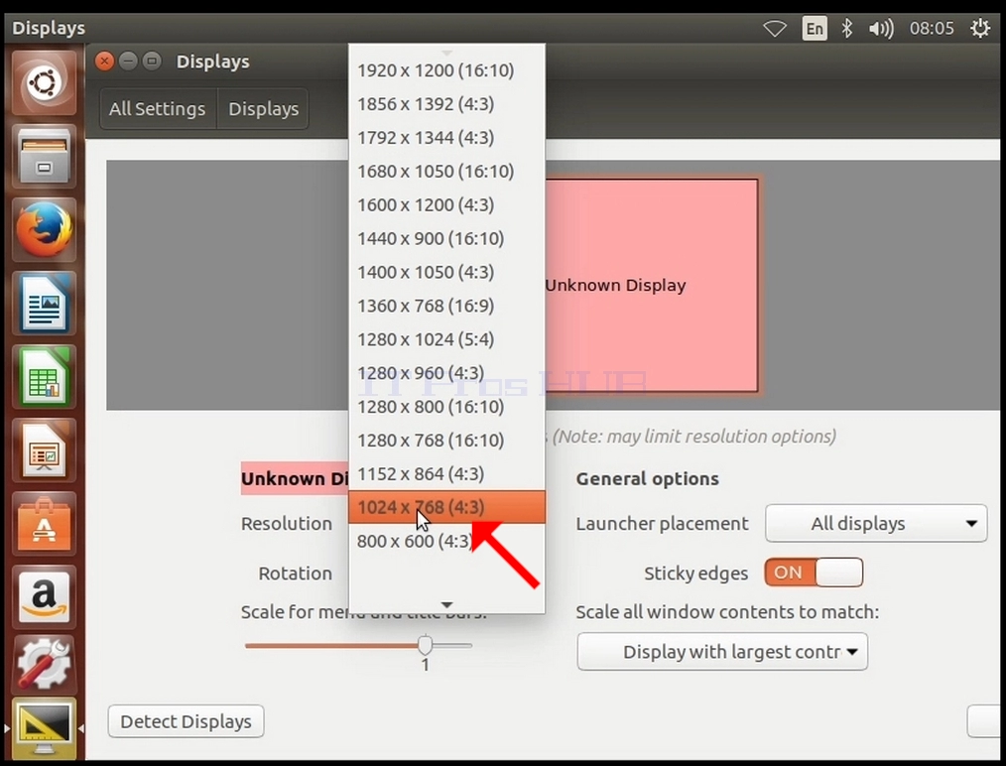Toggle the Sticky edges switch
The height and width of the screenshot is (766, 1006).
tap(814, 573)
